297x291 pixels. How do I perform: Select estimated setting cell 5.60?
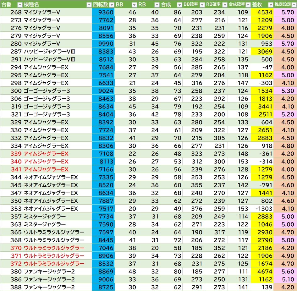tap(285, 272)
